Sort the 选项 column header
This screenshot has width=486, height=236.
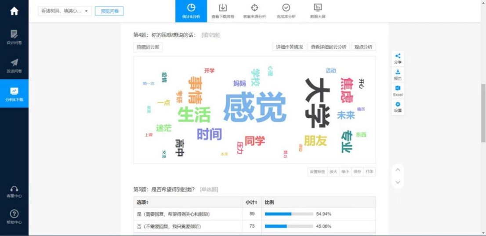click(143, 202)
